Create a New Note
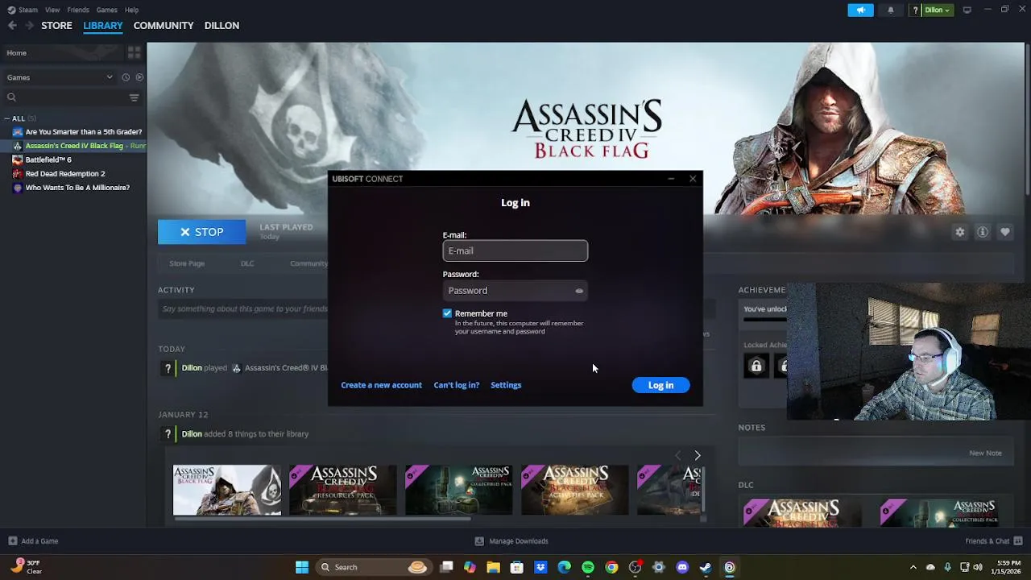Screen dimensions: 1031x580 tap(985, 454)
